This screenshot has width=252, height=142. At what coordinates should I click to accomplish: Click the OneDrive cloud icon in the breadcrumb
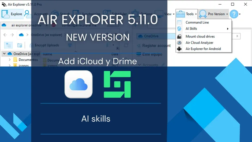click(x=21, y=35)
